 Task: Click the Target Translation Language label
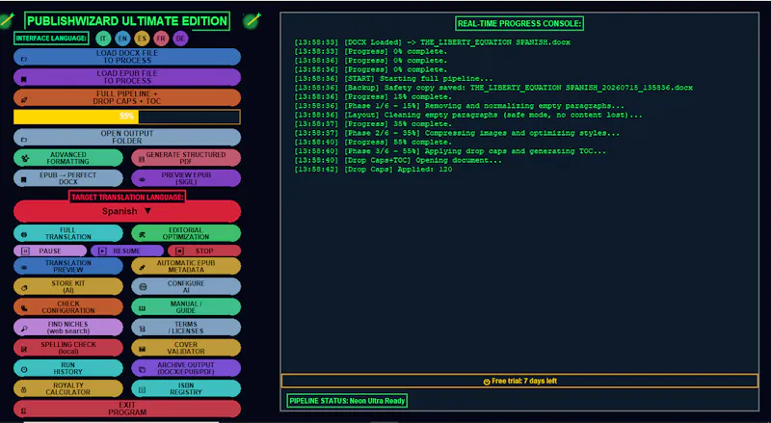click(127, 197)
